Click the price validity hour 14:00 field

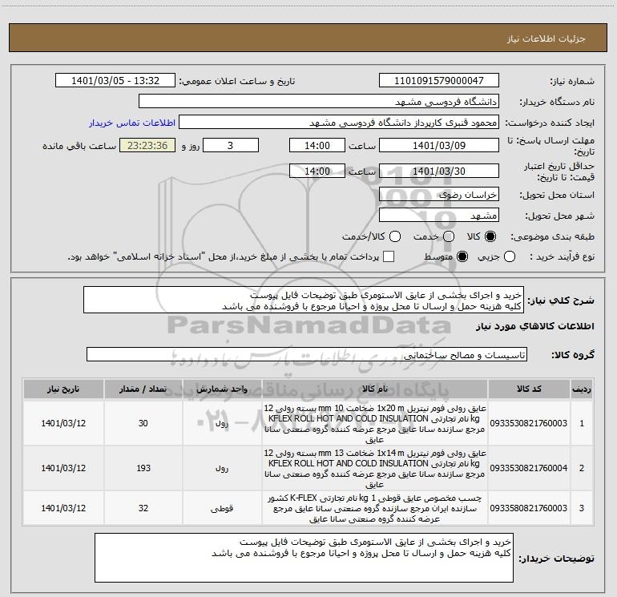tap(317, 171)
